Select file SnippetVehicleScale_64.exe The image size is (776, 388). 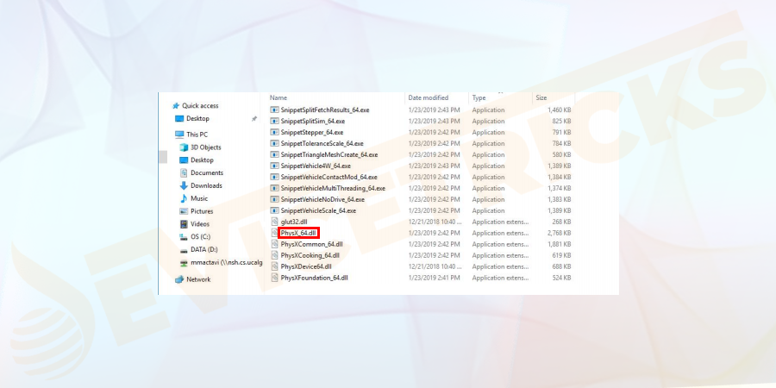[x=318, y=211]
